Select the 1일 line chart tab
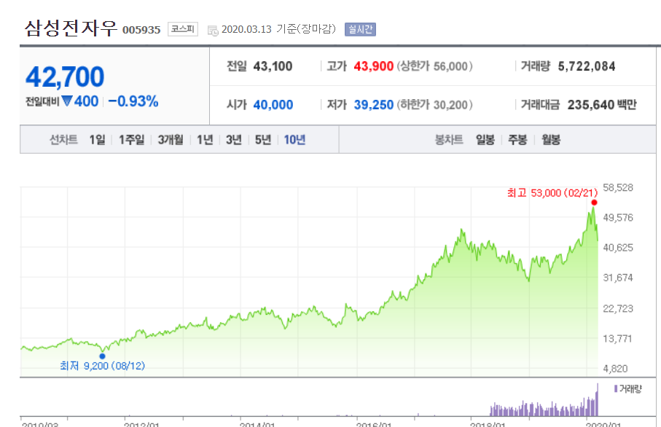Viewport: 661px width, 427px height. pyautogui.click(x=97, y=139)
